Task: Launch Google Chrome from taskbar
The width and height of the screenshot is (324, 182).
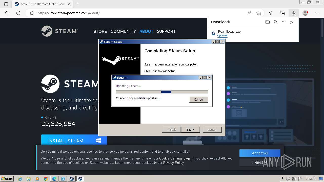Action: tap(46, 179)
